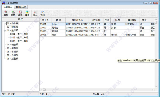Click birth date 1984-3-22 cell
The height and width of the screenshot is (97, 160).
(x=96, y=31)
